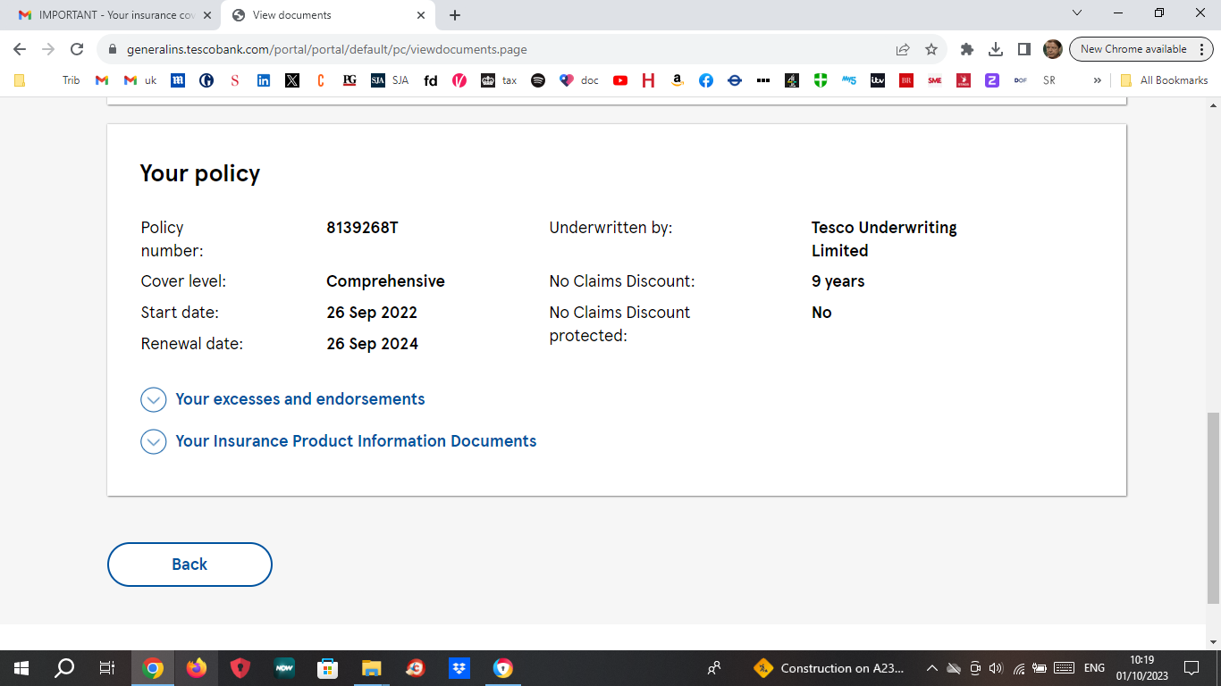Screen dimensions: 1221x686
Task: Open Windows taskbar search
Action: 64,668
